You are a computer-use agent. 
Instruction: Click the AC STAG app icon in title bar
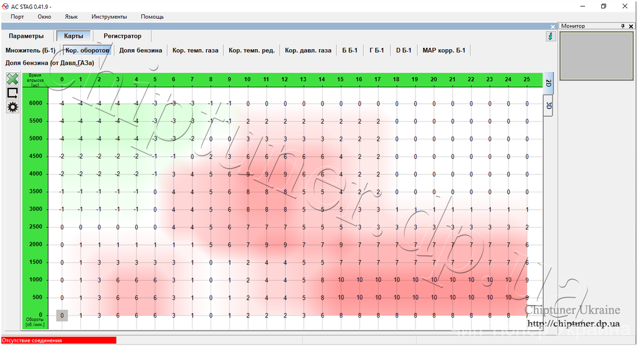pyautogui.click(x=5, y=6)
